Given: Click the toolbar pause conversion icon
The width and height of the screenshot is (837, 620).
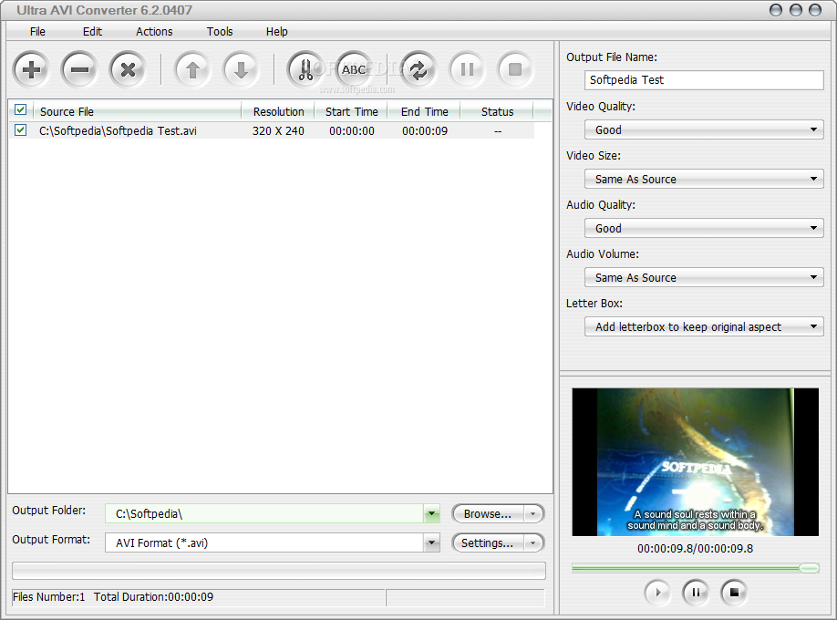Looking at the screenshot, I should 467,69.
